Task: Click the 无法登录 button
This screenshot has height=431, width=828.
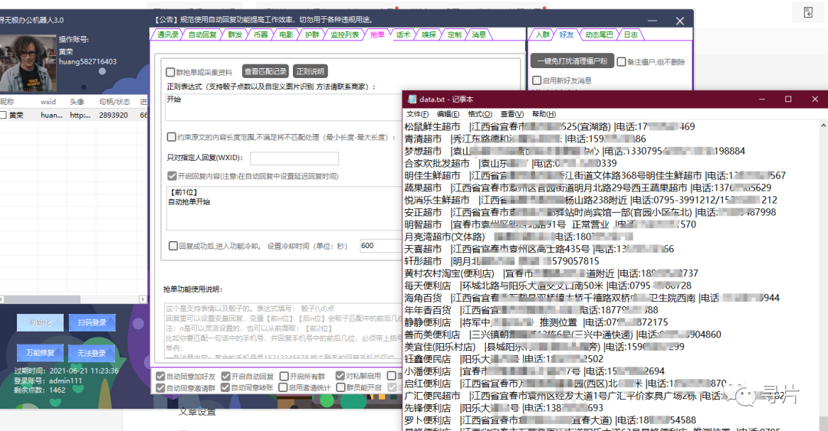Action: [x=92, y=353]
